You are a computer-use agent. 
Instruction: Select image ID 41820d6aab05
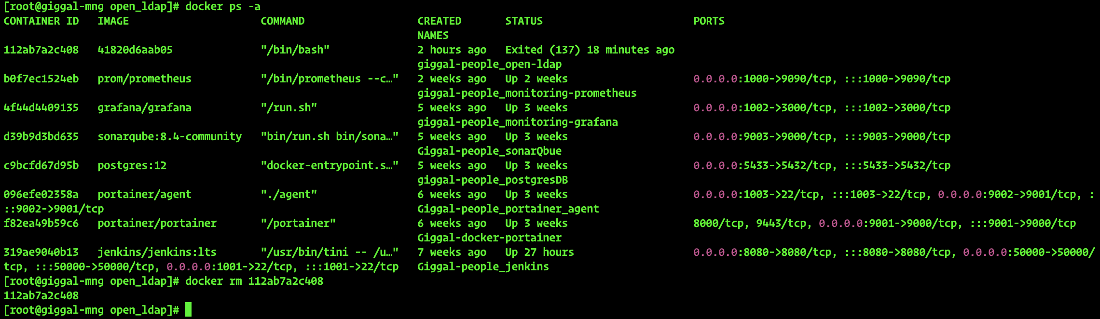(135, 50)
